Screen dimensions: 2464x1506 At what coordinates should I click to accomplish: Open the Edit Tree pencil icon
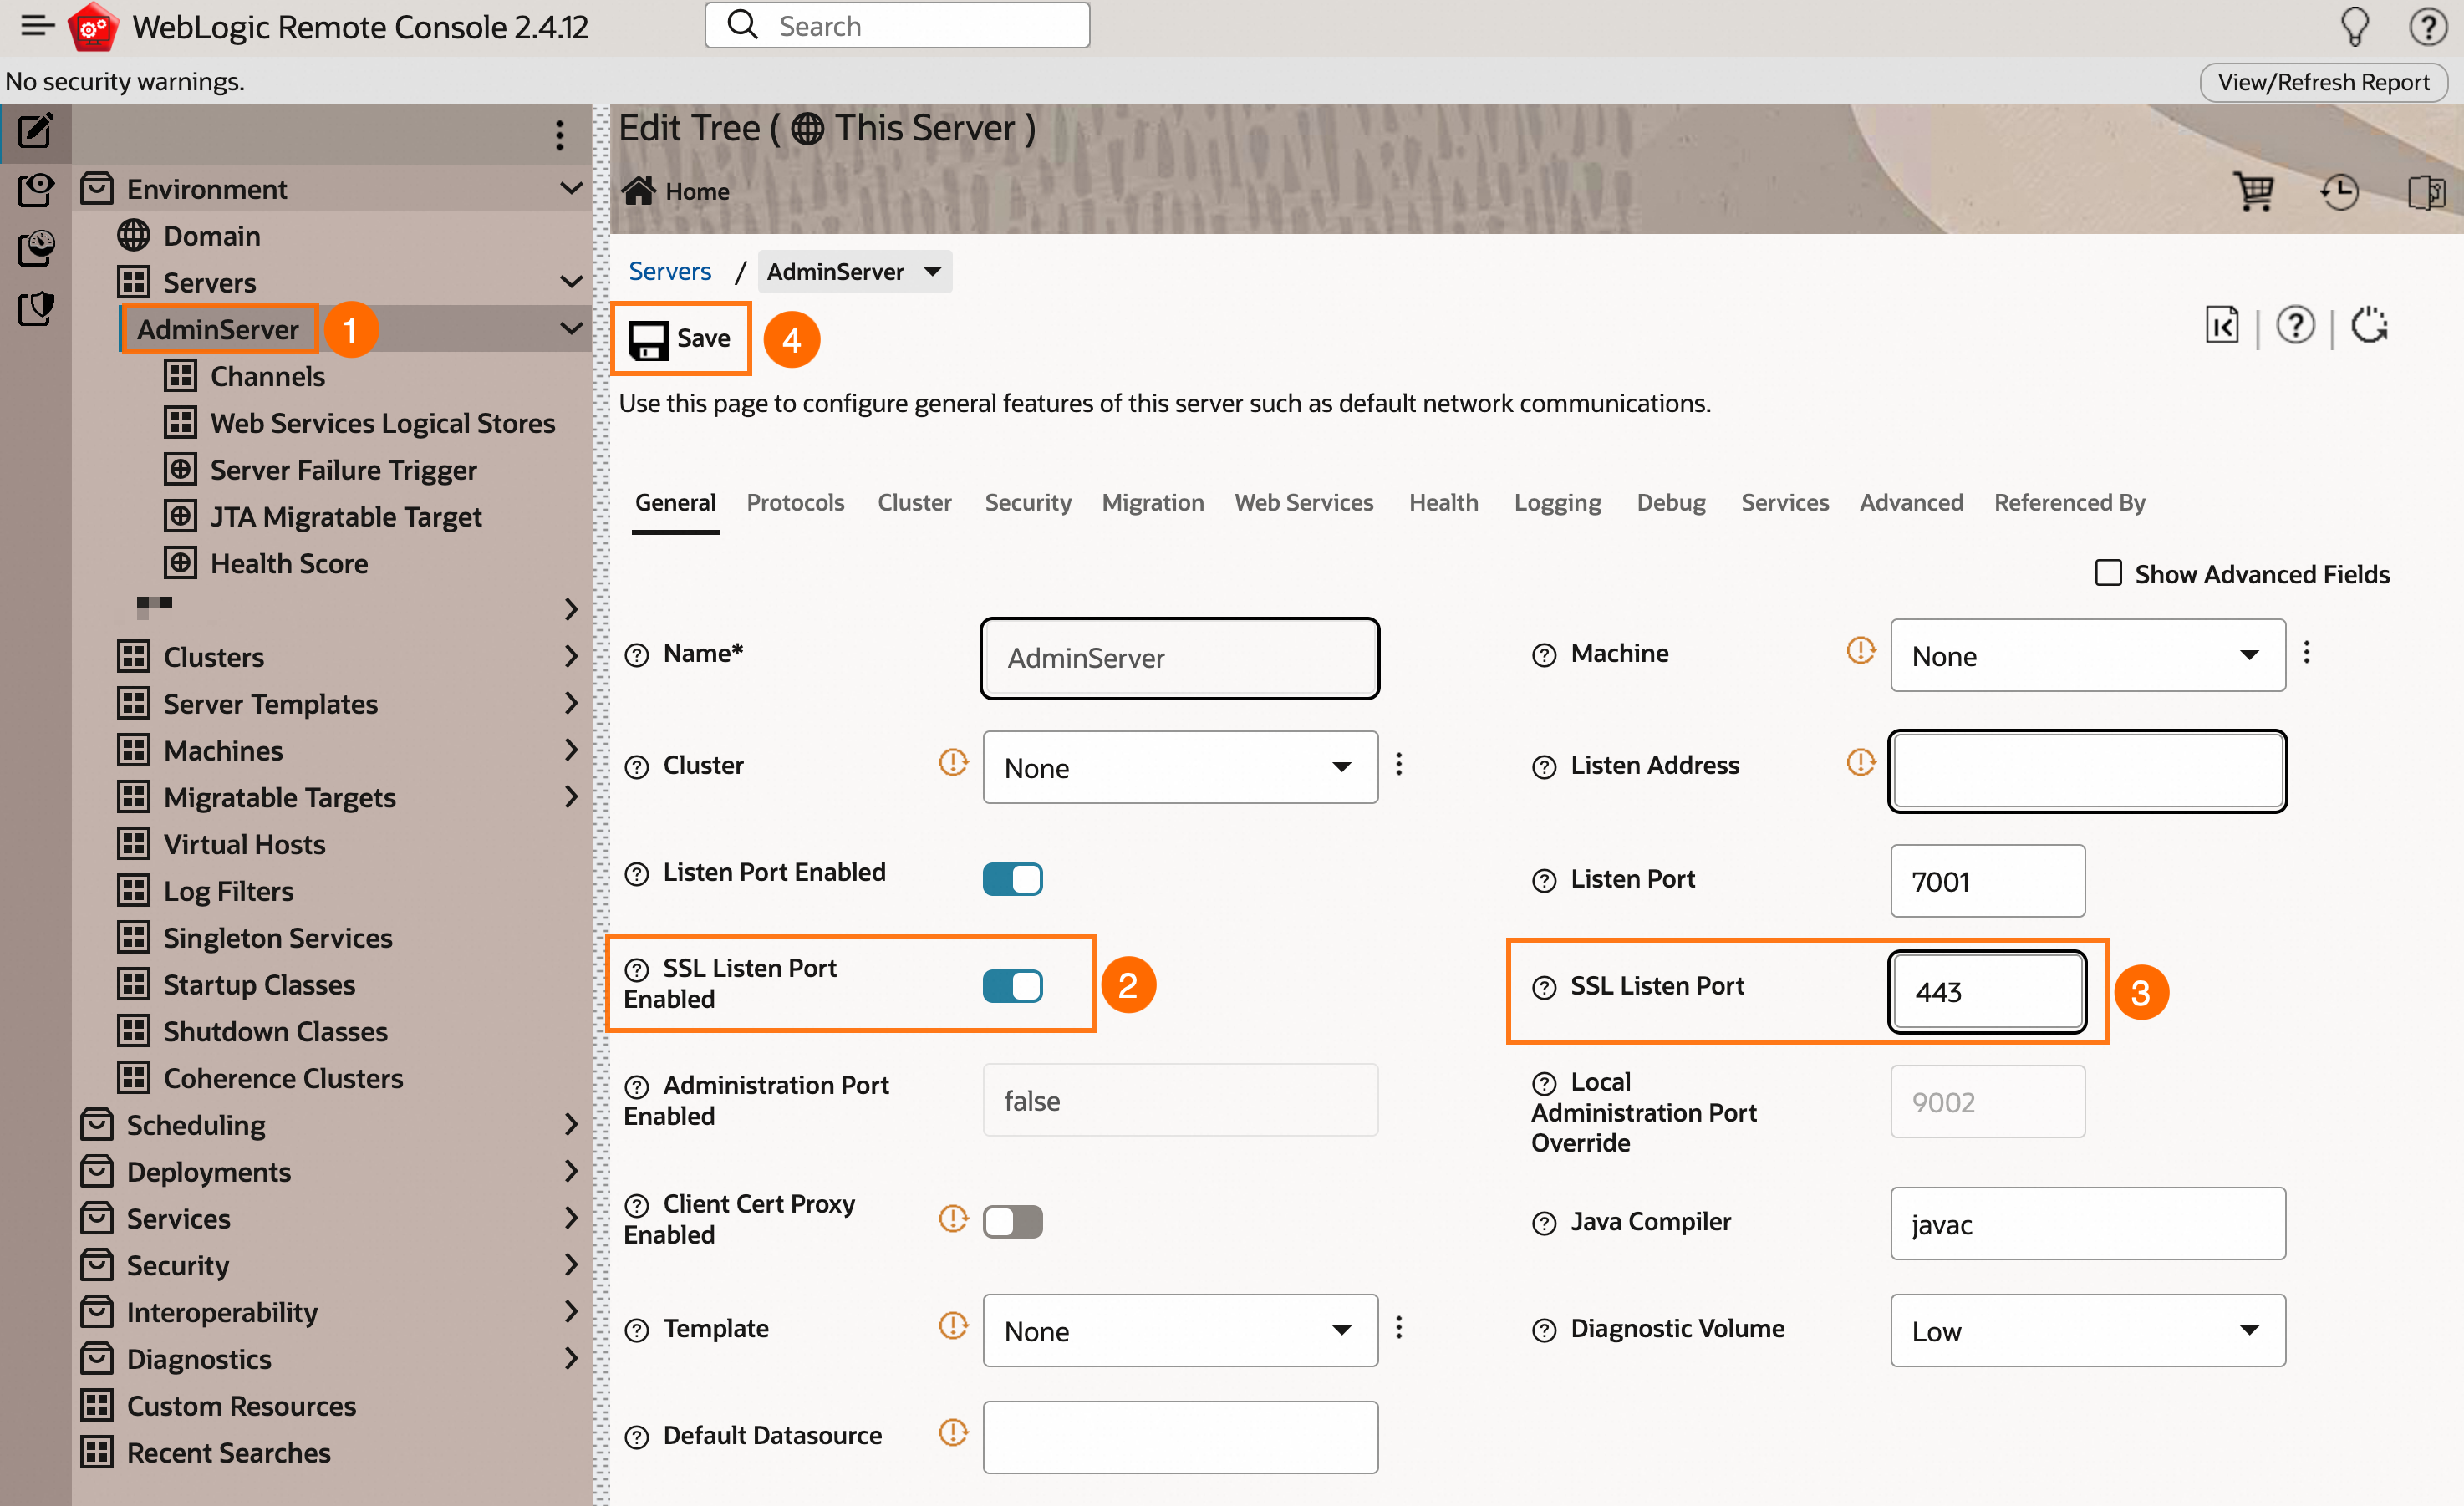coord(36,131)
